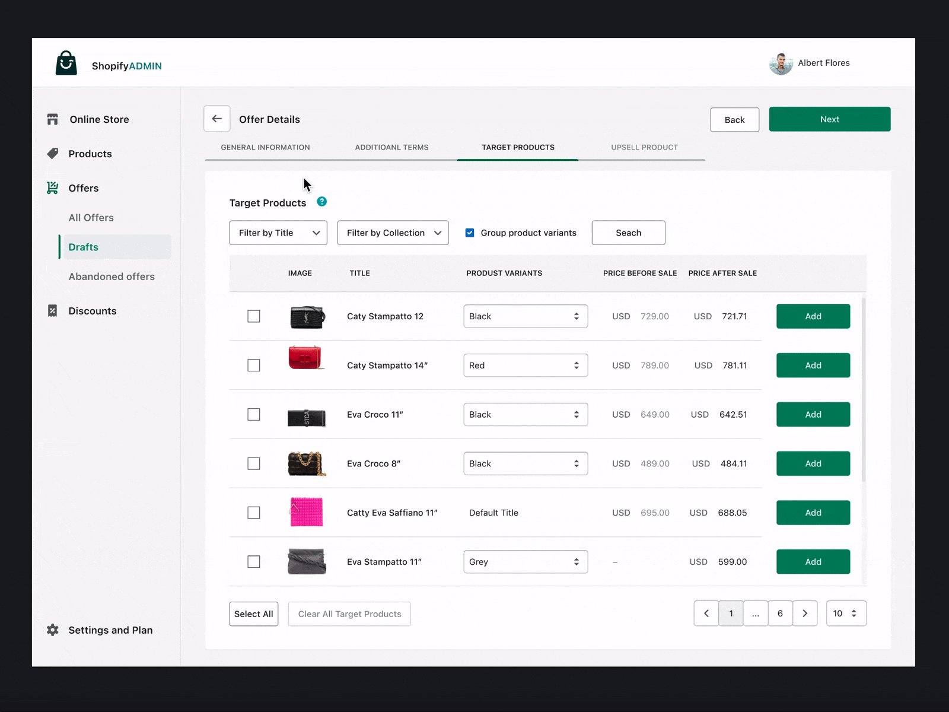Check the Eva Croco 11″ row checkbox

(x=254, y=414)
